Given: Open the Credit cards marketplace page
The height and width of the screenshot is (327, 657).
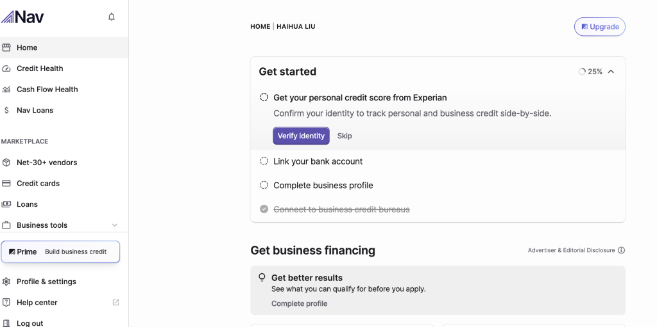Looking at the screenshot, I should coord(38,184).
